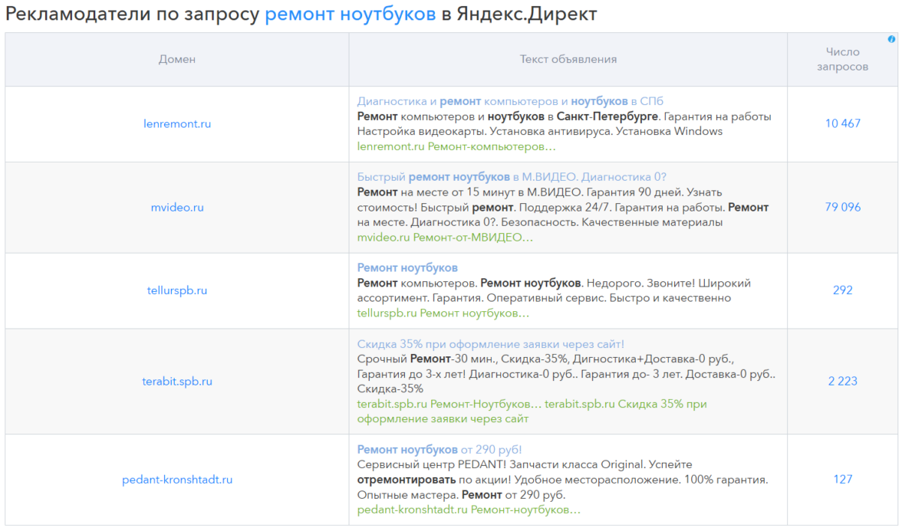Open ad title Ремонт ноутбуков от 290 руб

(x=439, y=449)
